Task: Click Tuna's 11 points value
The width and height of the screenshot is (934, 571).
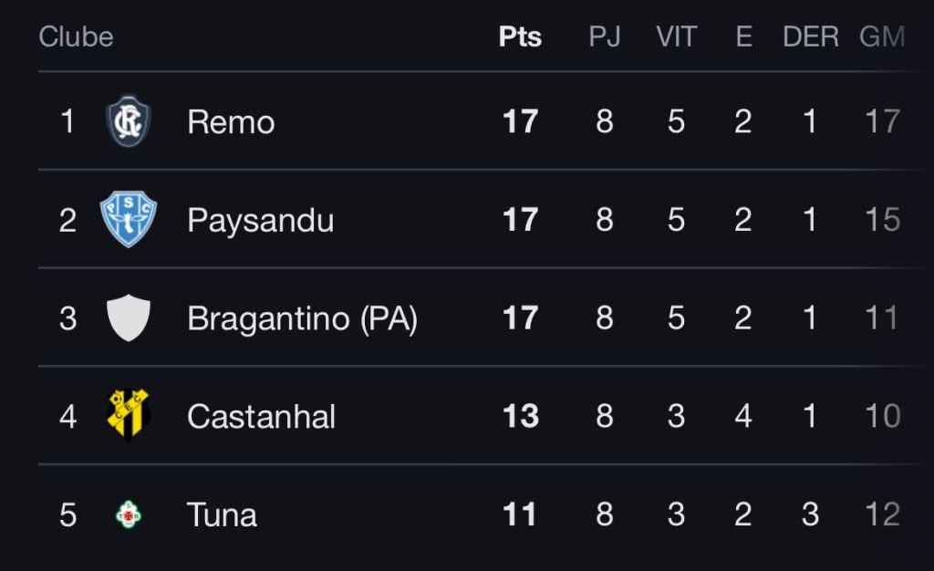Action: [519, 514]
